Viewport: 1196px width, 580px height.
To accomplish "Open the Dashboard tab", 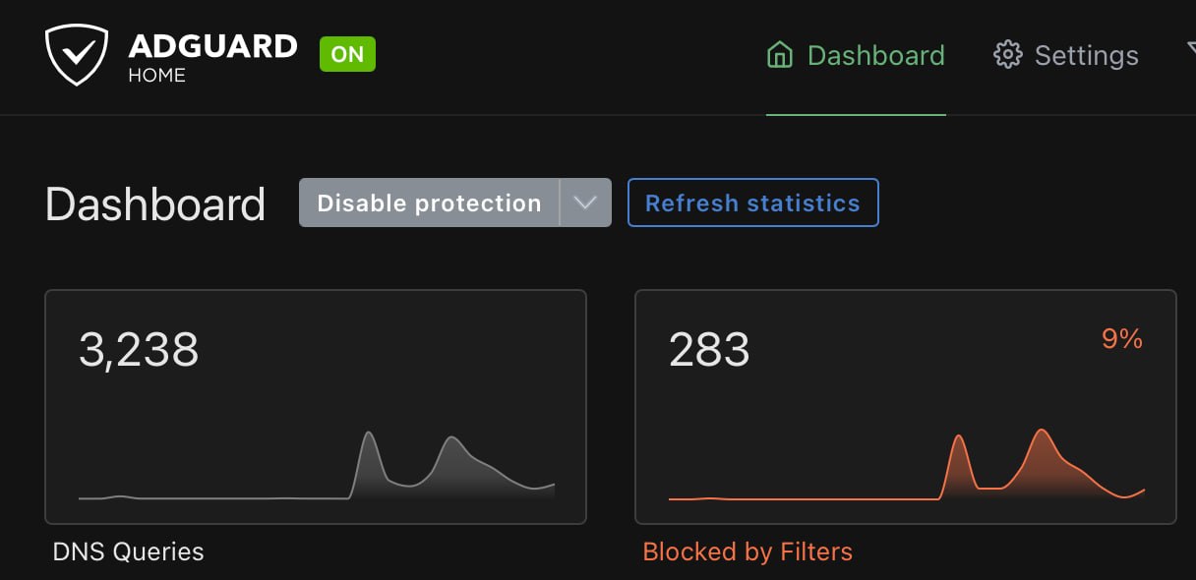I will pyautogui.click(x=856, y=55).
